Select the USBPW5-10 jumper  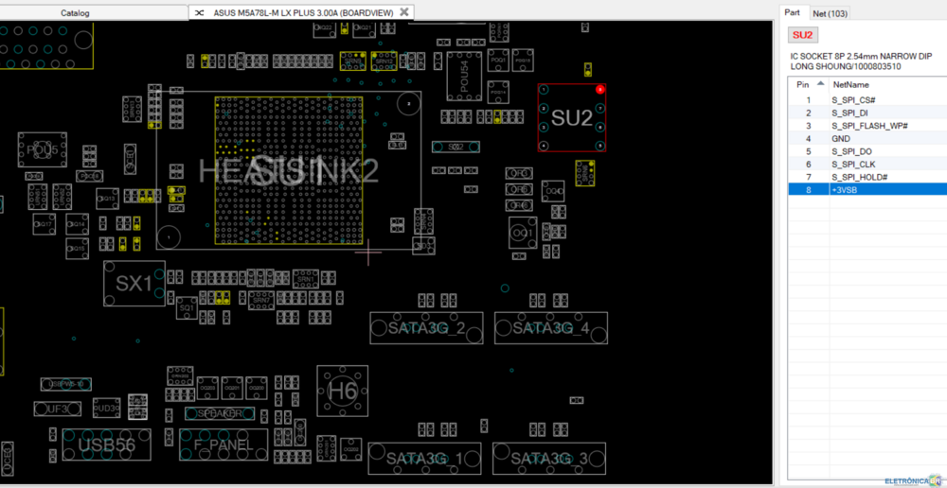[x=66, y=384]
